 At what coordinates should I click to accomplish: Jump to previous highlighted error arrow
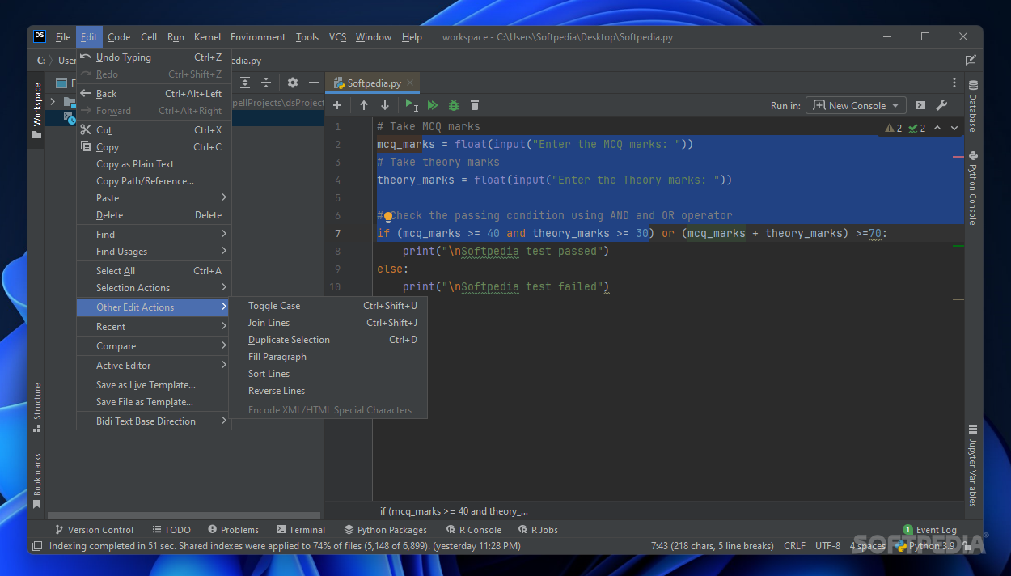tap(937, 128)
